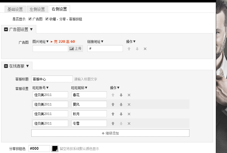Move 春花 row down with arrow icon
Screen dimensions: 227x153
pyautogui.click(x=121, y=95)
